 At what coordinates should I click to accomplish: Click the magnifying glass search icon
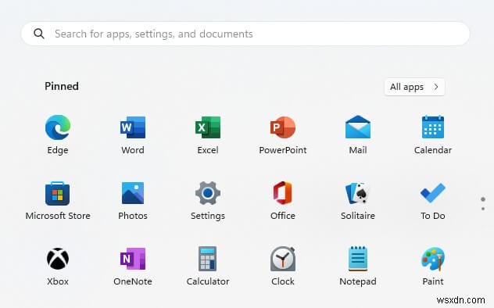39,34
